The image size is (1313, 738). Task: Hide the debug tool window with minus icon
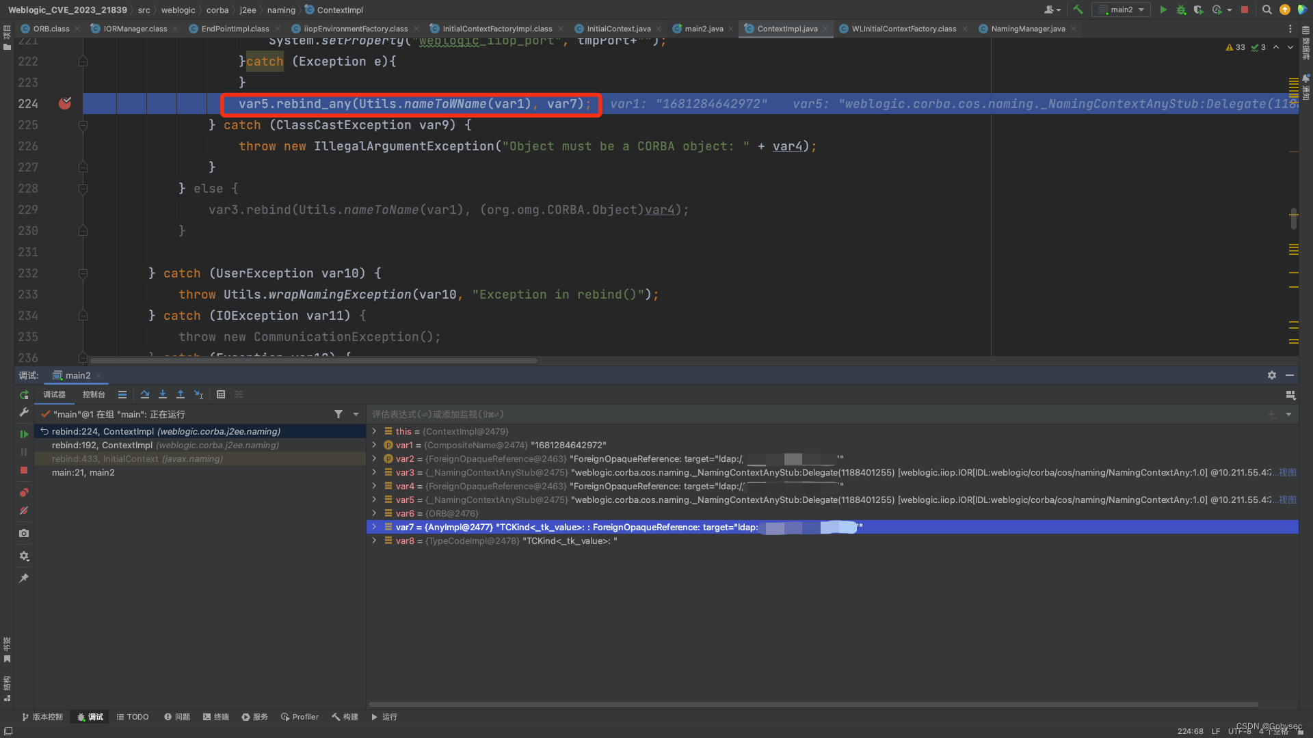coord(1290,375)
